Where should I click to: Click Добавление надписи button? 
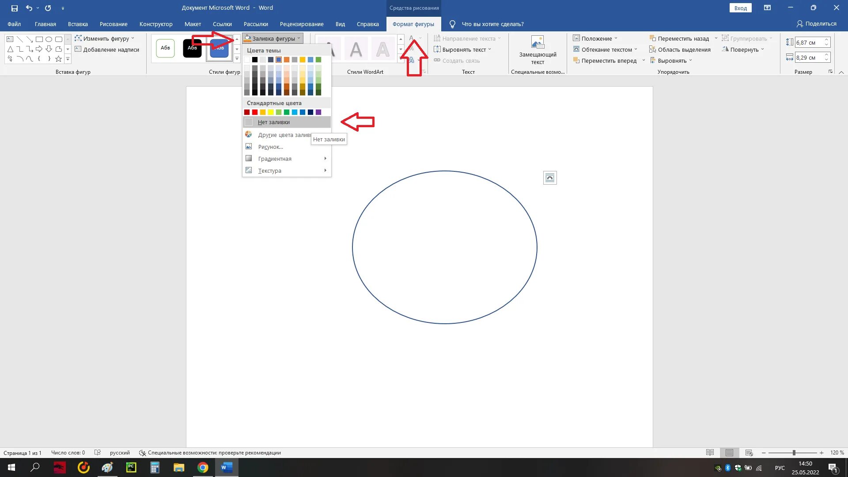pyautogui.click(x=107, y=49)
